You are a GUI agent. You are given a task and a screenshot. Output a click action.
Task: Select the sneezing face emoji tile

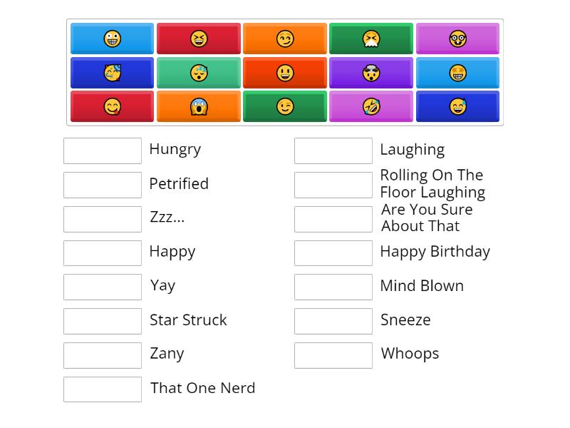click(x=371, y=39)
